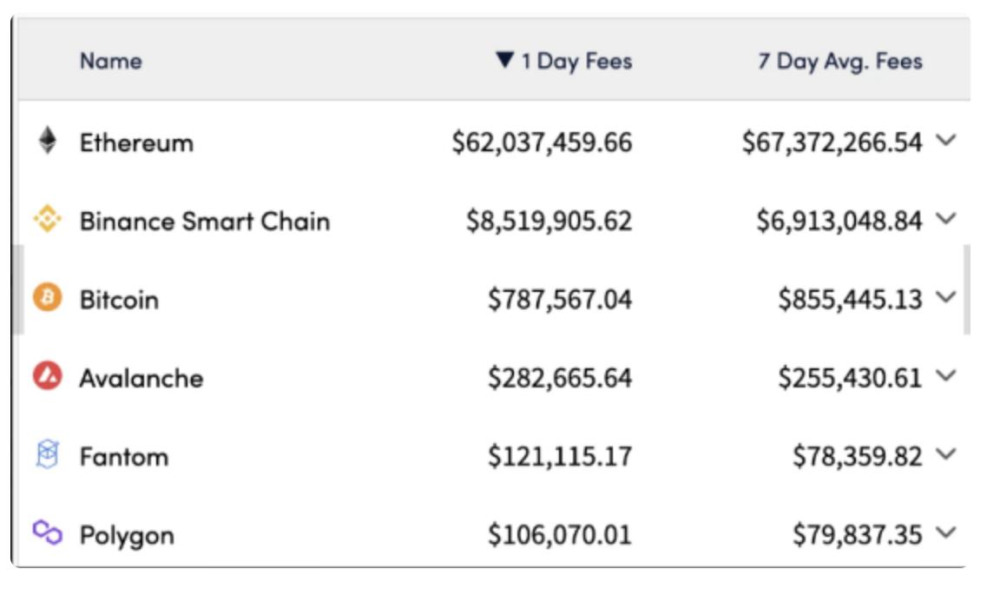Click the Ethereum diamond logo icon
Viewport: 987px width, 589px height.
(x=48, y=141)
